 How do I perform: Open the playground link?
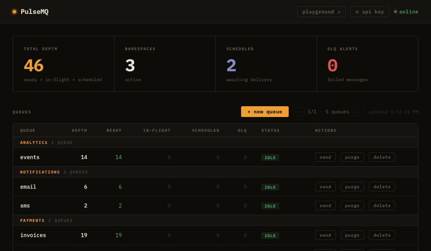pyautogui.click(x=321, y=12)
